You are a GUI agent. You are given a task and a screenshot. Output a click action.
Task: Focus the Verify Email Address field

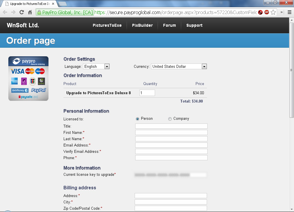(171, 151)
